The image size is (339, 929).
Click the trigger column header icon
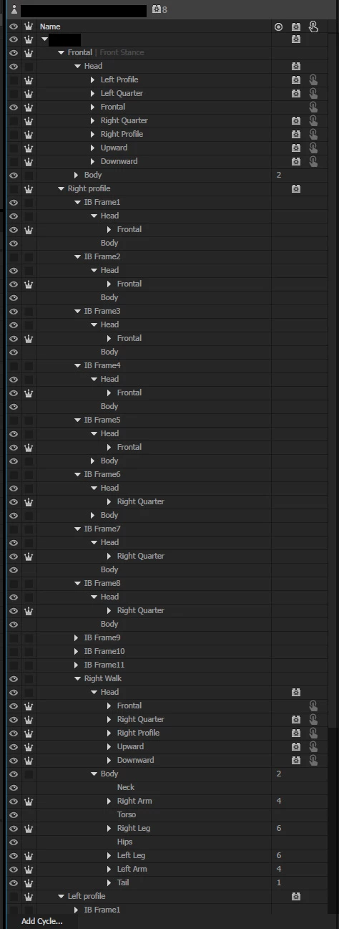[313, 27]
